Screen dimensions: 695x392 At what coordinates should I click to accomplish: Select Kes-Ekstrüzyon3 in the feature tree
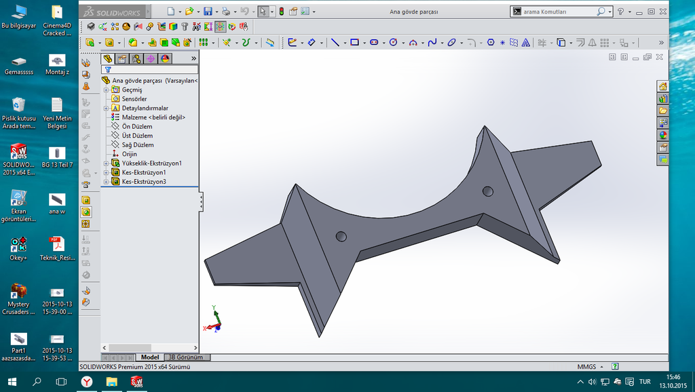(x=143, y=182)
